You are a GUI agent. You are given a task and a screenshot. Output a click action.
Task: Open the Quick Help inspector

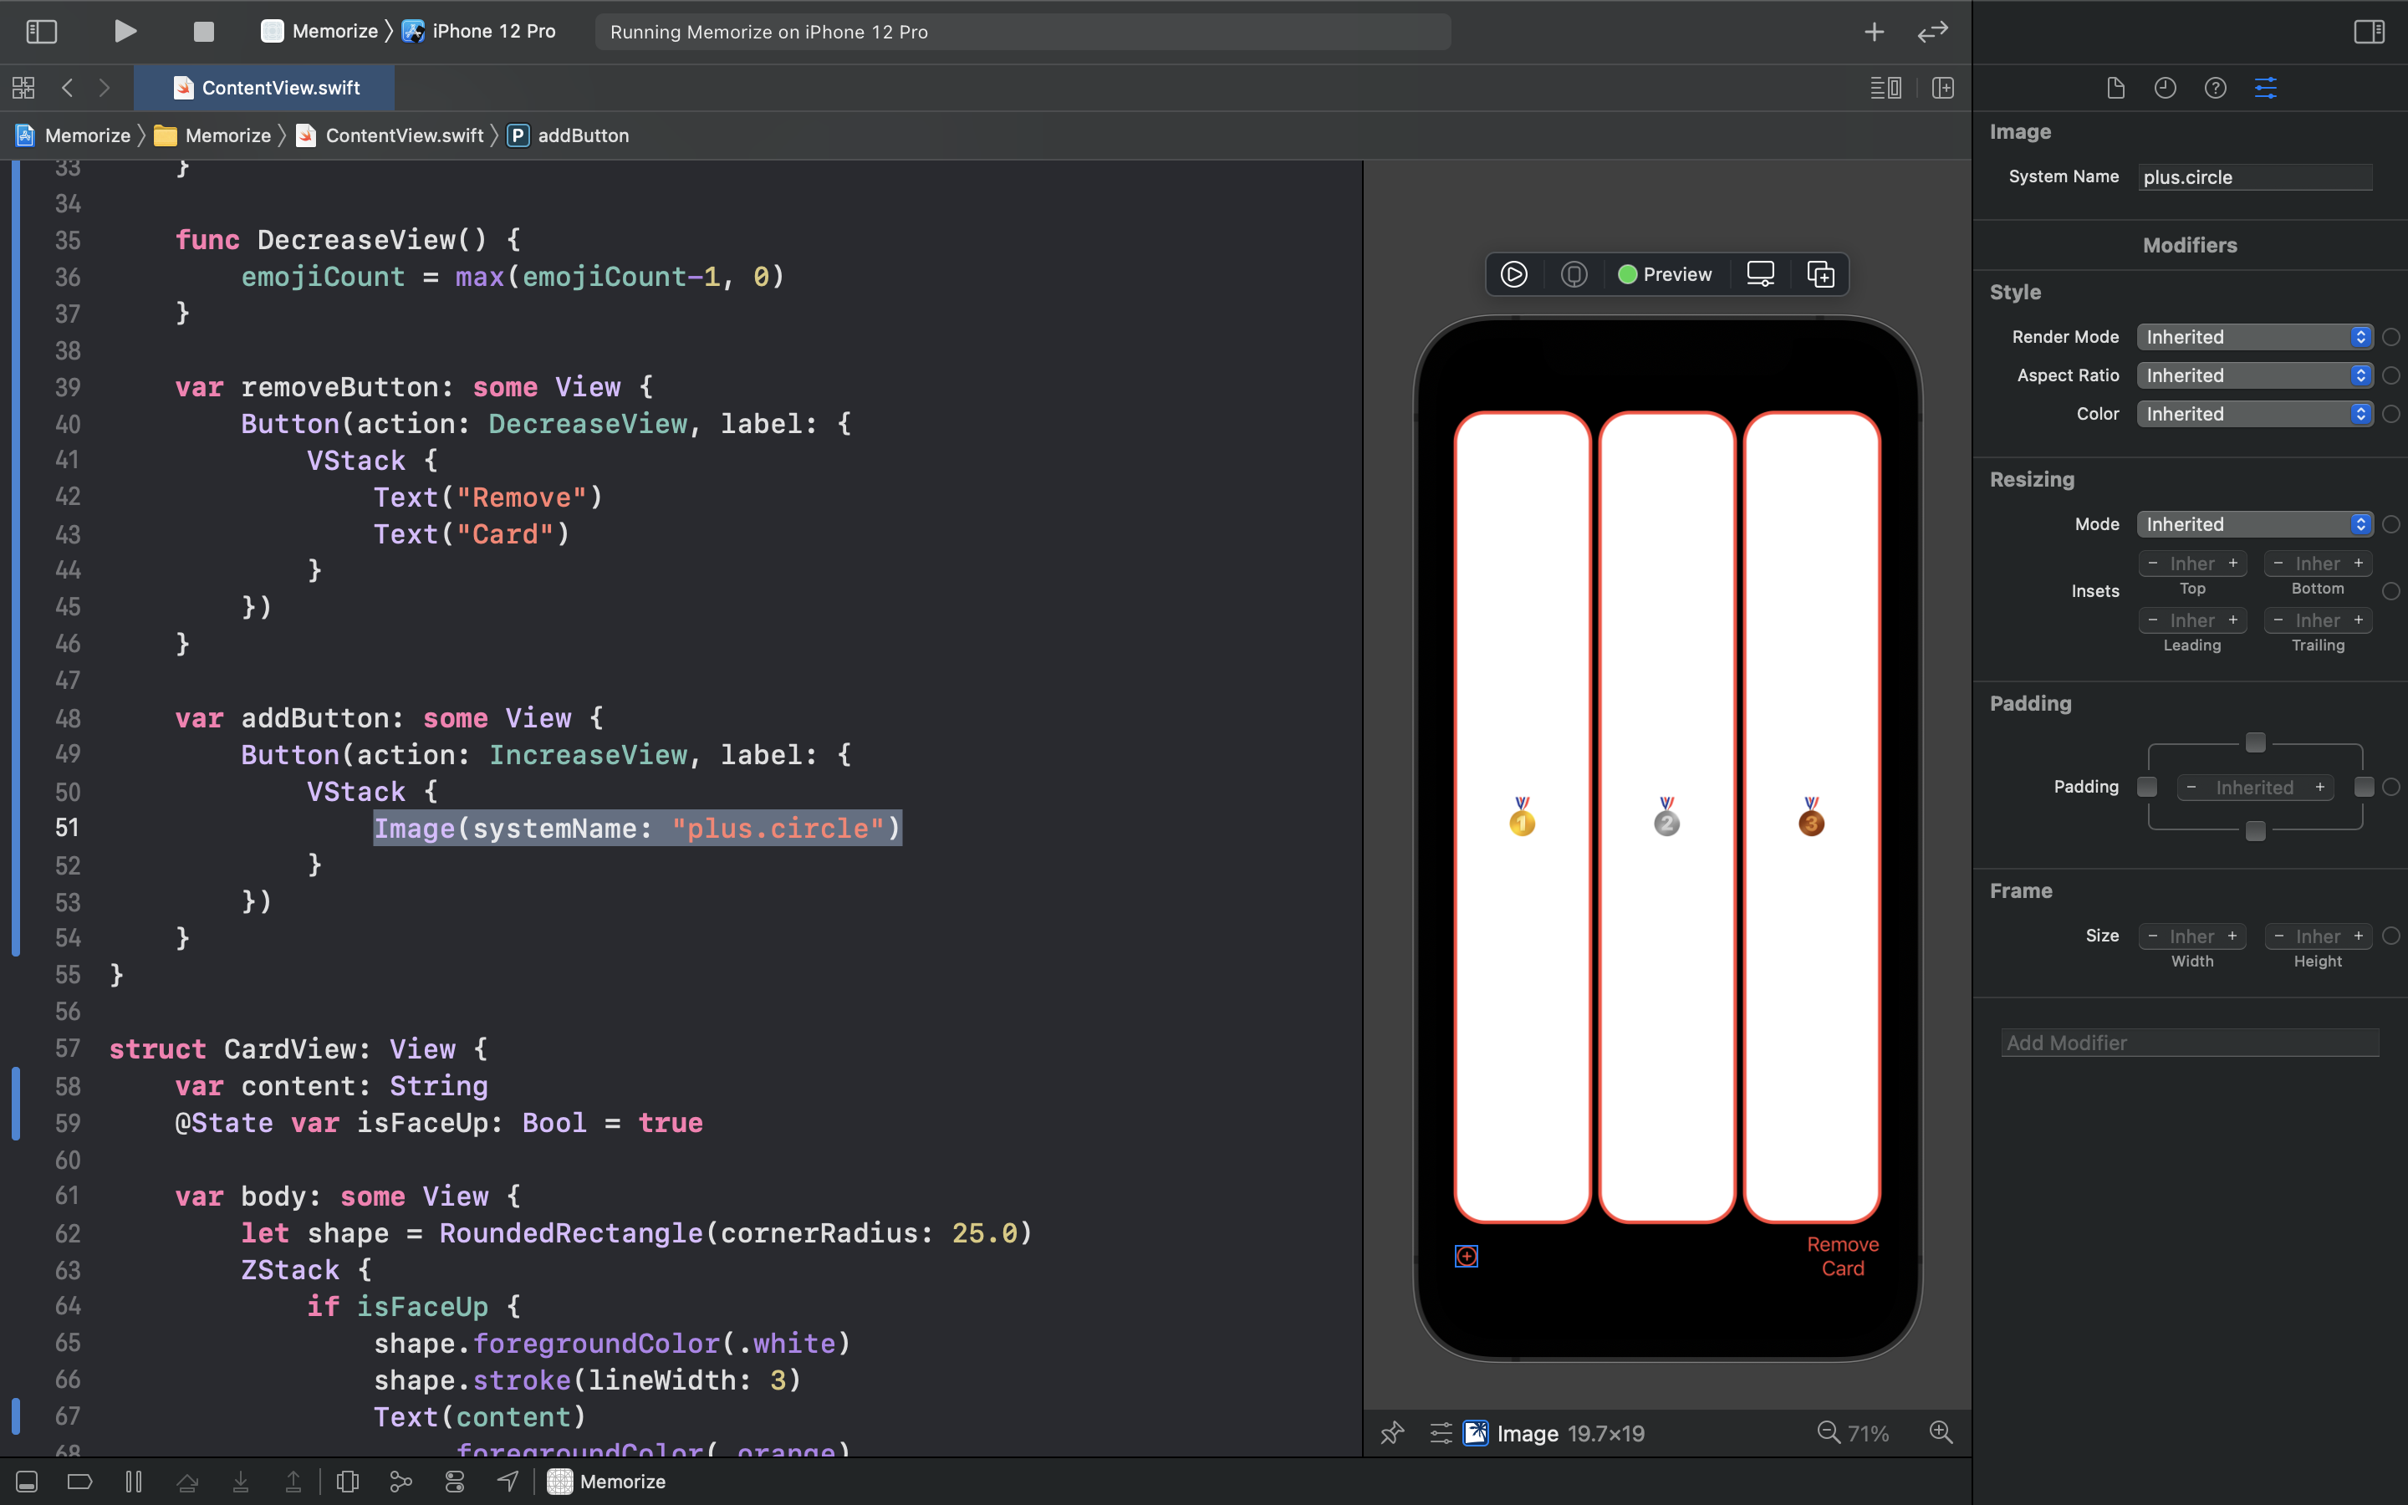point(2215,88)
